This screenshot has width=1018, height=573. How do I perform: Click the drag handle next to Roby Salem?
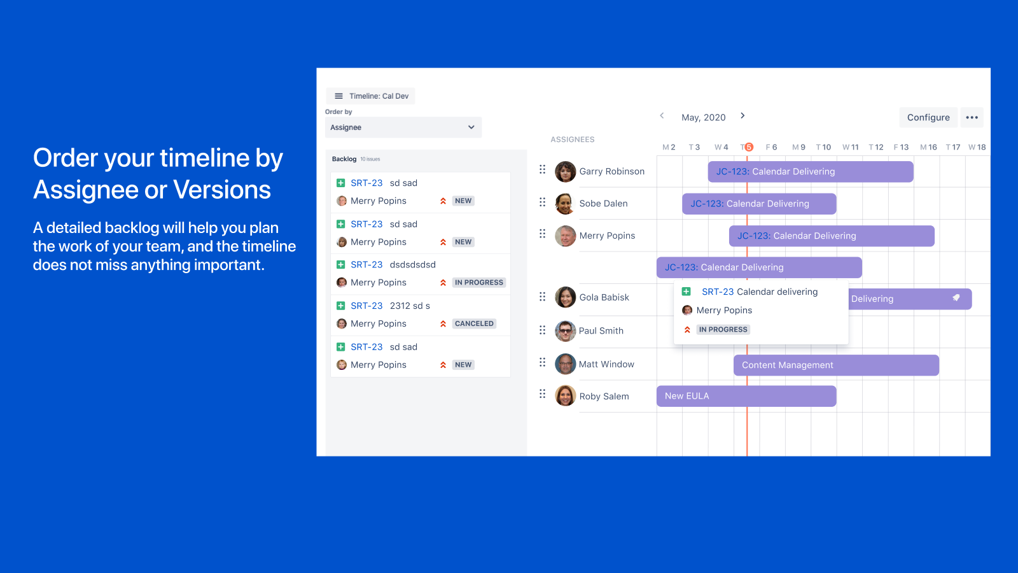point(542,394)
